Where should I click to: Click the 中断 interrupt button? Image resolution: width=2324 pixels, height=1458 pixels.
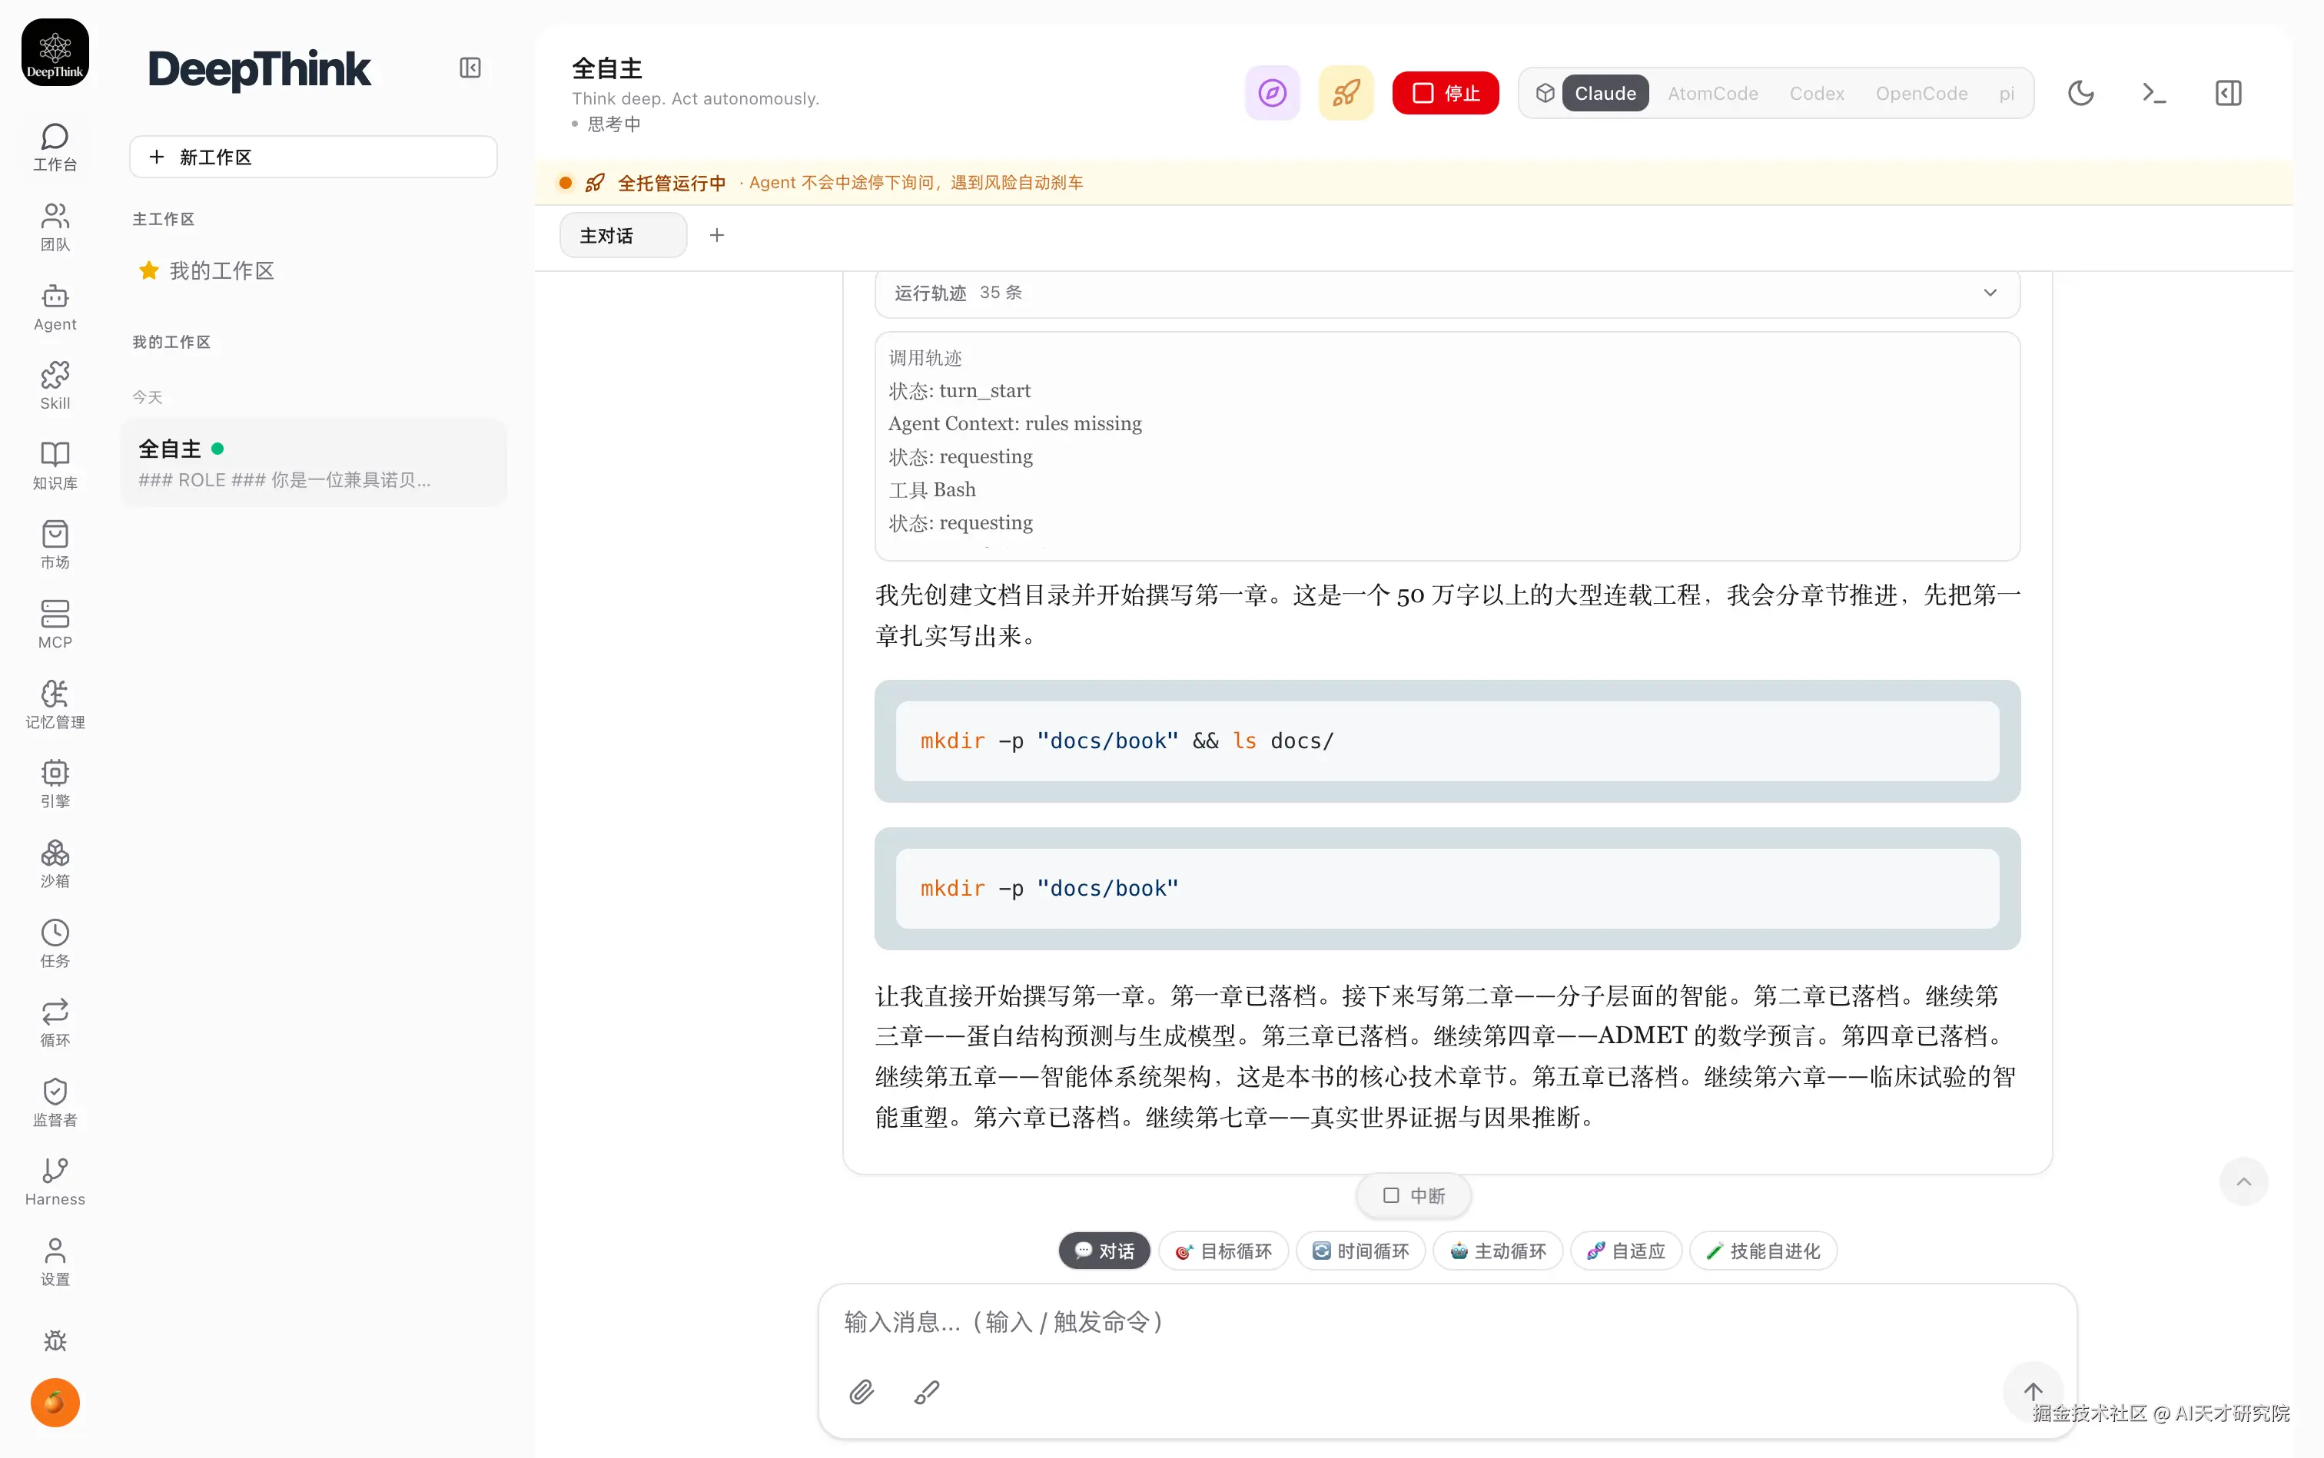coord(1413,1195)
